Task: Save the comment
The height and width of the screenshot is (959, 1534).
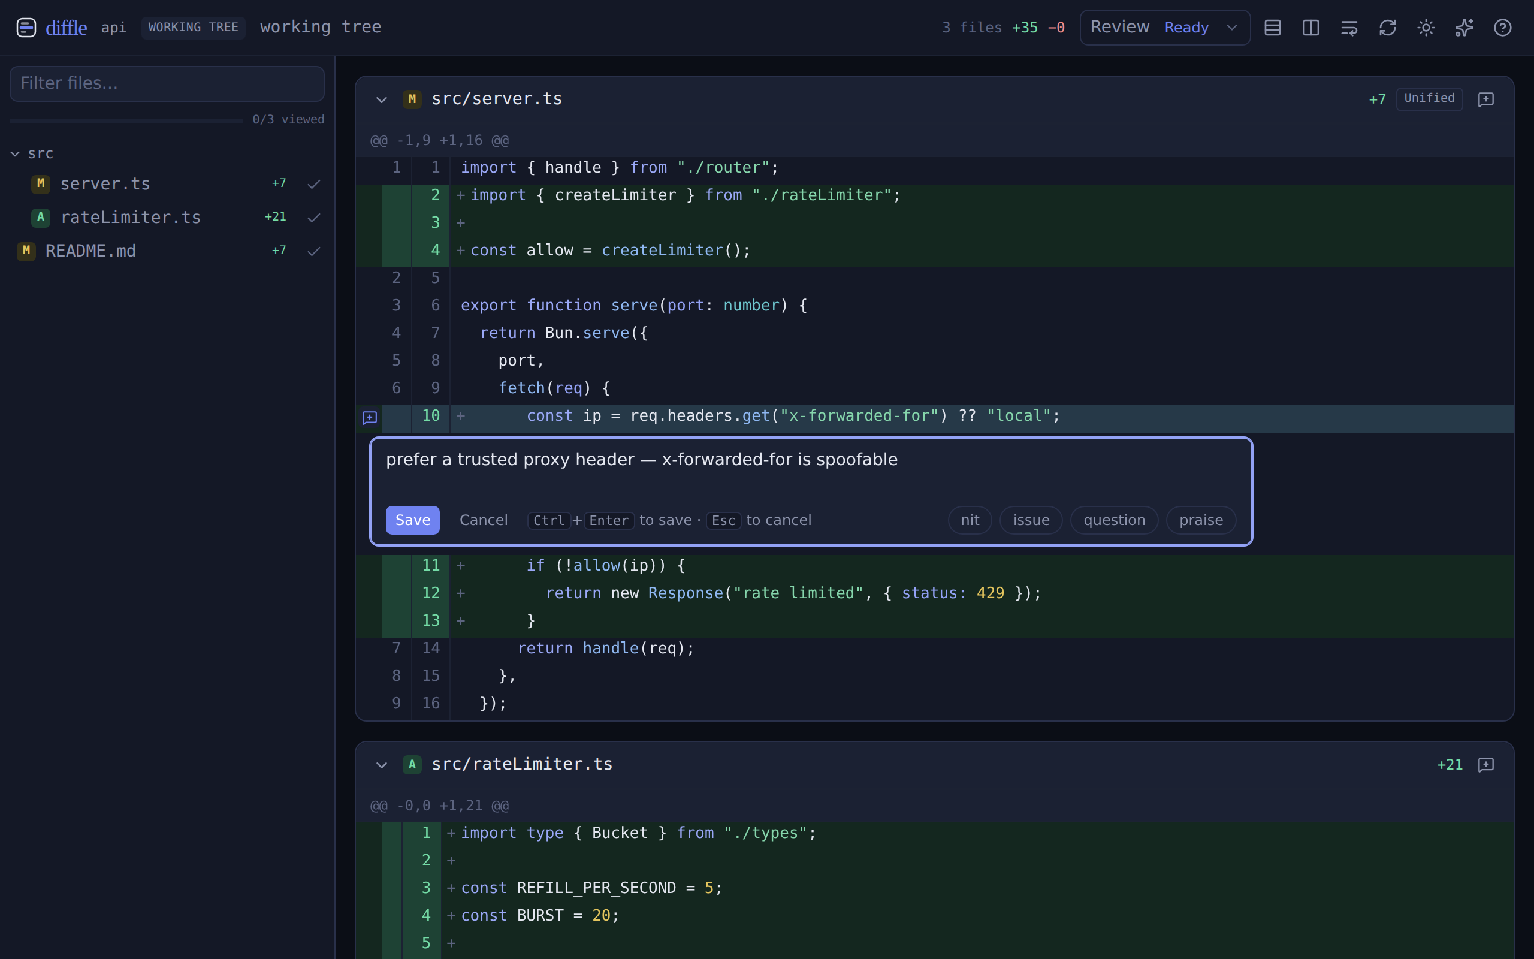Action: pyautogui.click(x=413, y=520)
